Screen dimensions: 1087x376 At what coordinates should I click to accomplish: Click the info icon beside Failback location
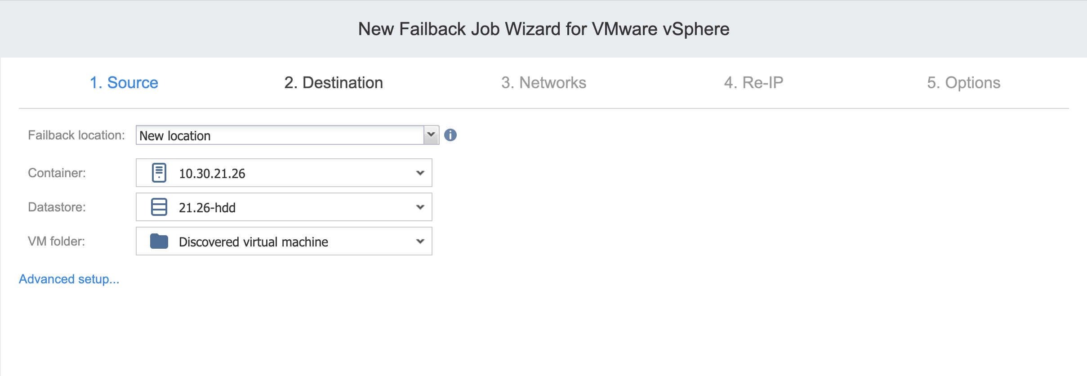(x=450, y=135)
